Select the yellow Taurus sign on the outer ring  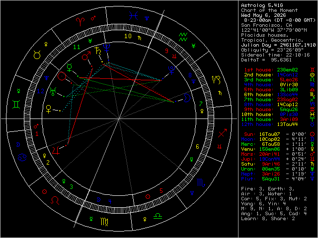point(37,55)
